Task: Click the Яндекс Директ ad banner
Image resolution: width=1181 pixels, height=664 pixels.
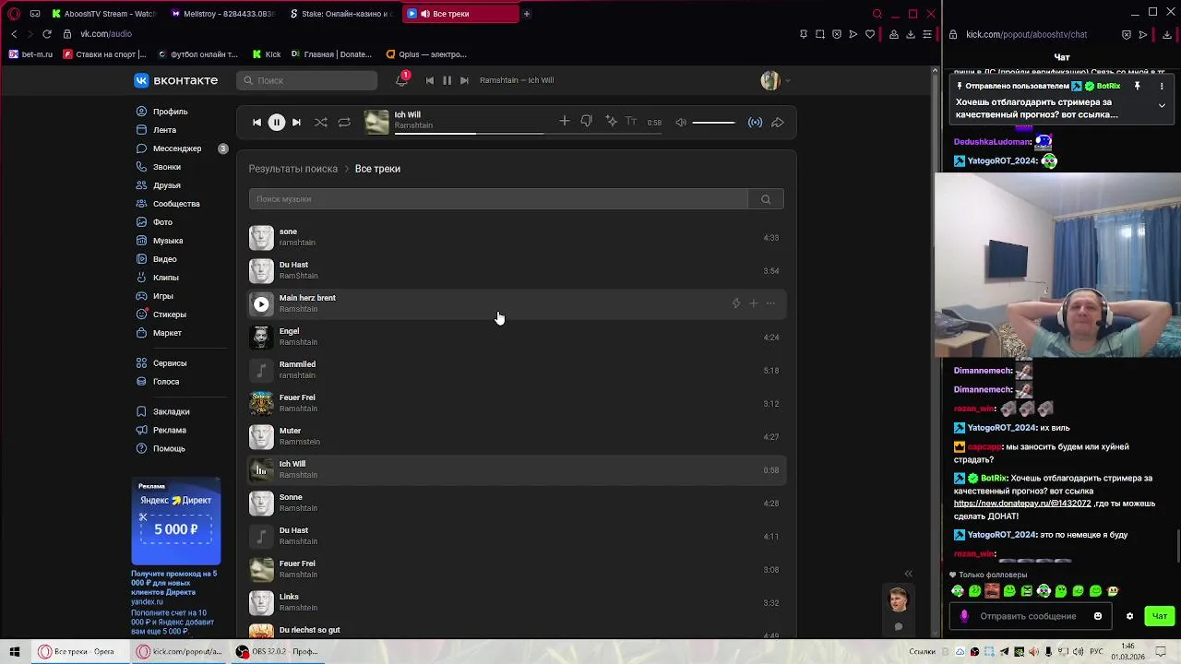Action: pos(176,521)
